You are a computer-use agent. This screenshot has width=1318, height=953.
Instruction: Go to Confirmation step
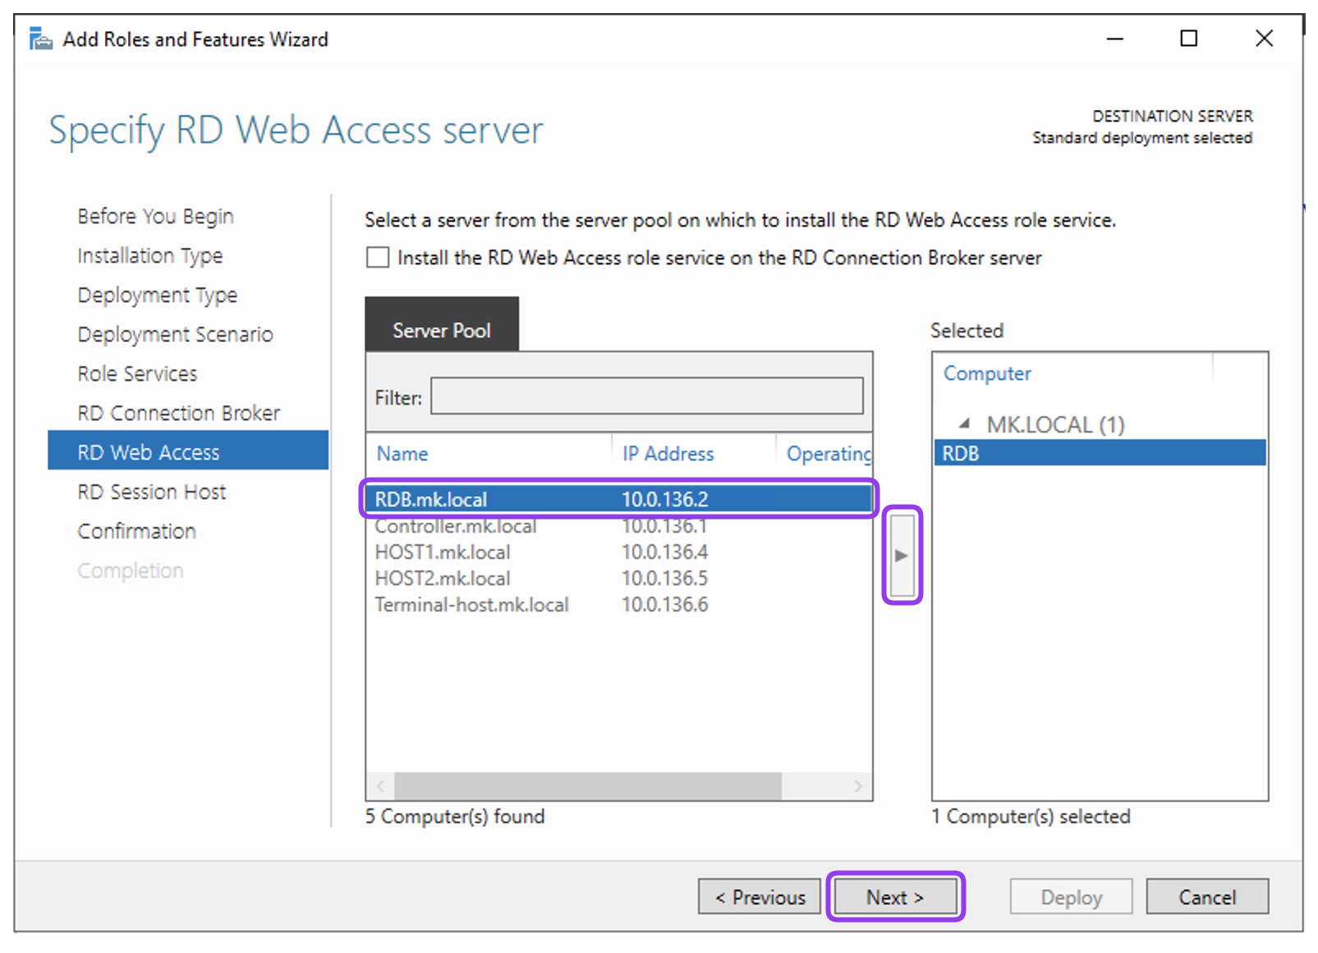[x=136, y=531]
